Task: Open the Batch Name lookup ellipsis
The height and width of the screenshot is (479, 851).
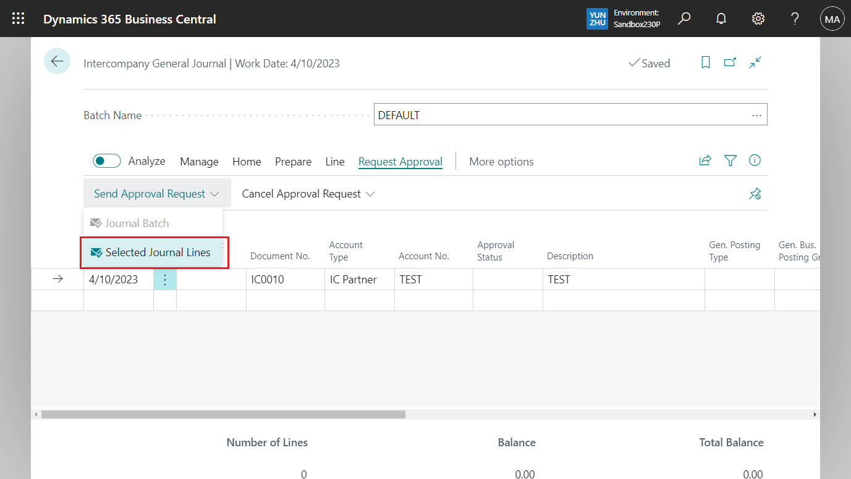Action: pyautogui.click(x=756, y=115)
